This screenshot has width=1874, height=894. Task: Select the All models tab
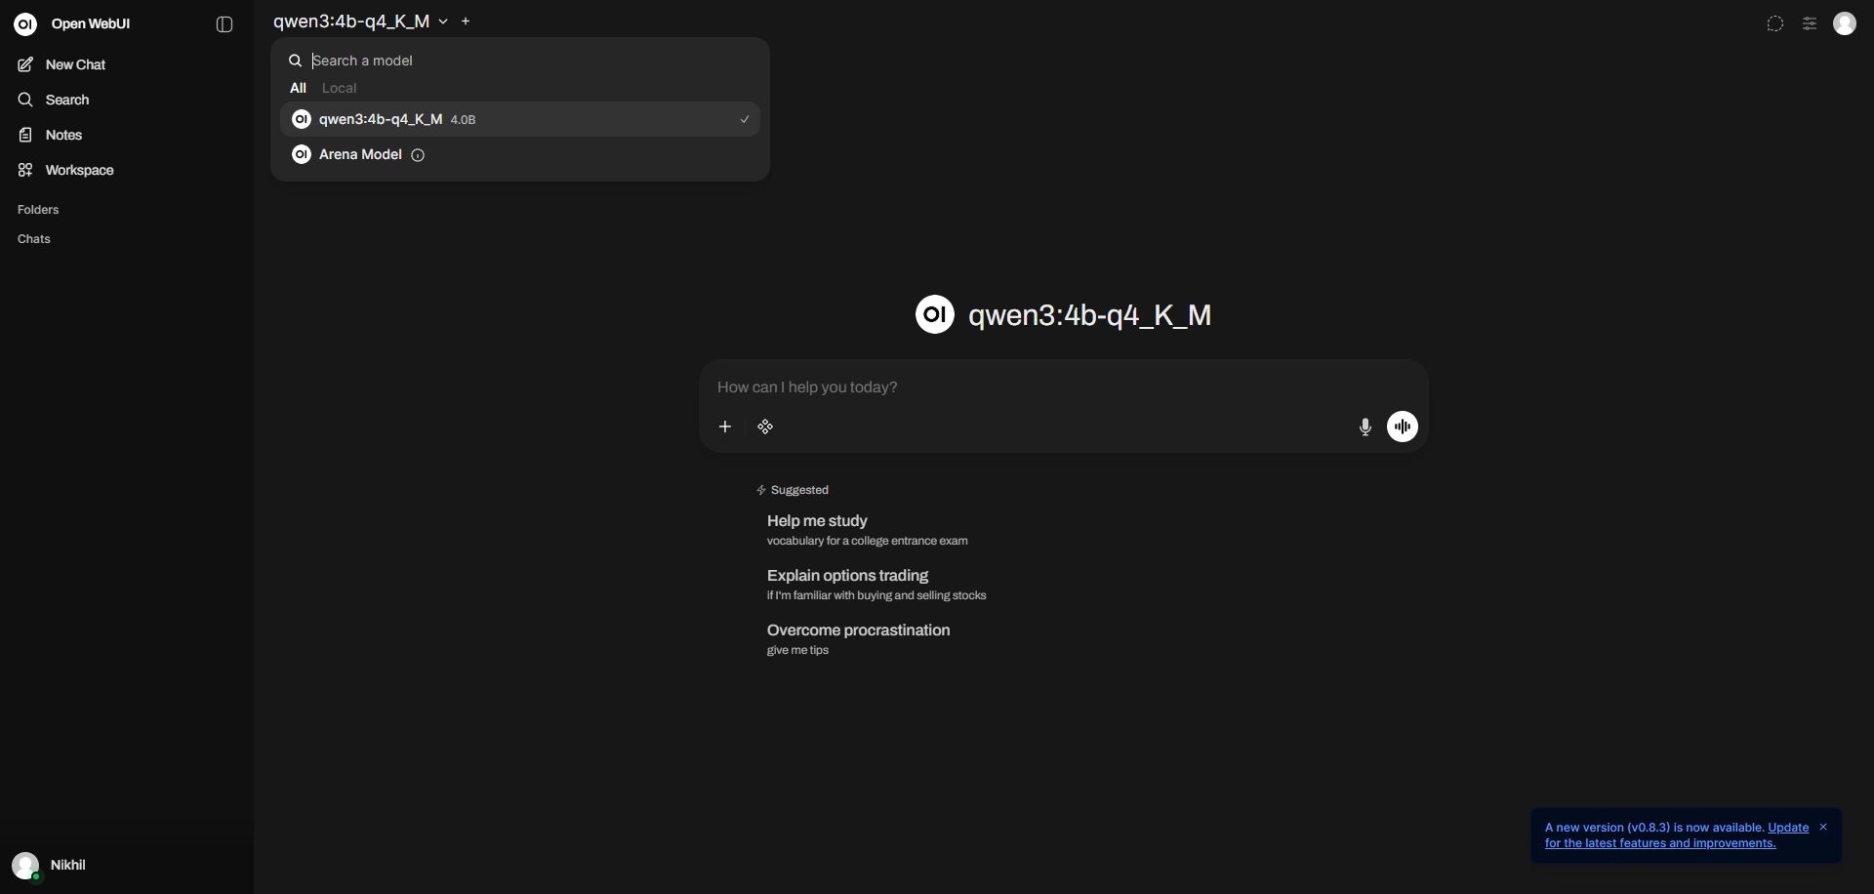point(298,88)
